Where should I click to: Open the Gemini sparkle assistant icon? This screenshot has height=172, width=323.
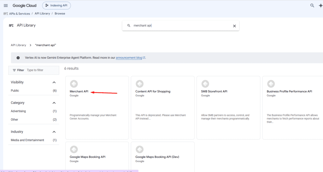(320, 6)
